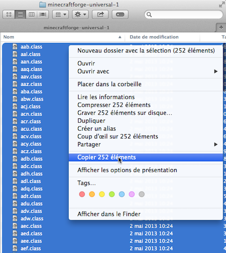226x253 pixels.
Task: Click the aan.class file icon
Action: point(15,61)
